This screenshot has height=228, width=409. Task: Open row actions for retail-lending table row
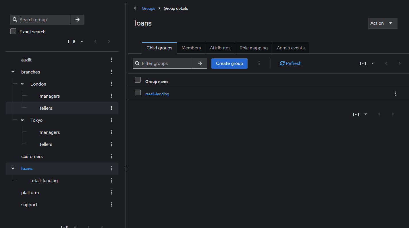point(395,94)
